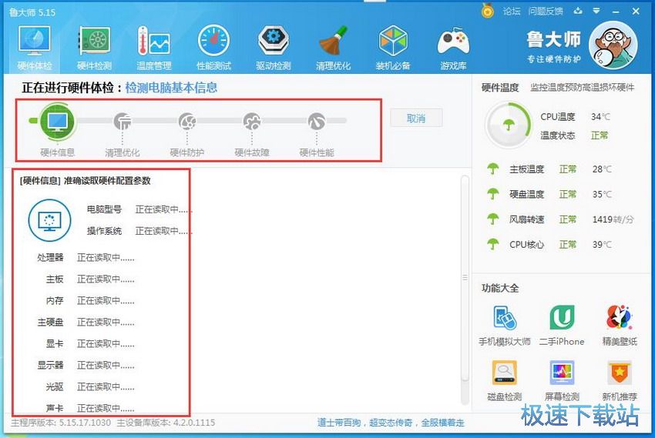Click the 硬件性能 progress step icon
655x438 pixels.
317,121
